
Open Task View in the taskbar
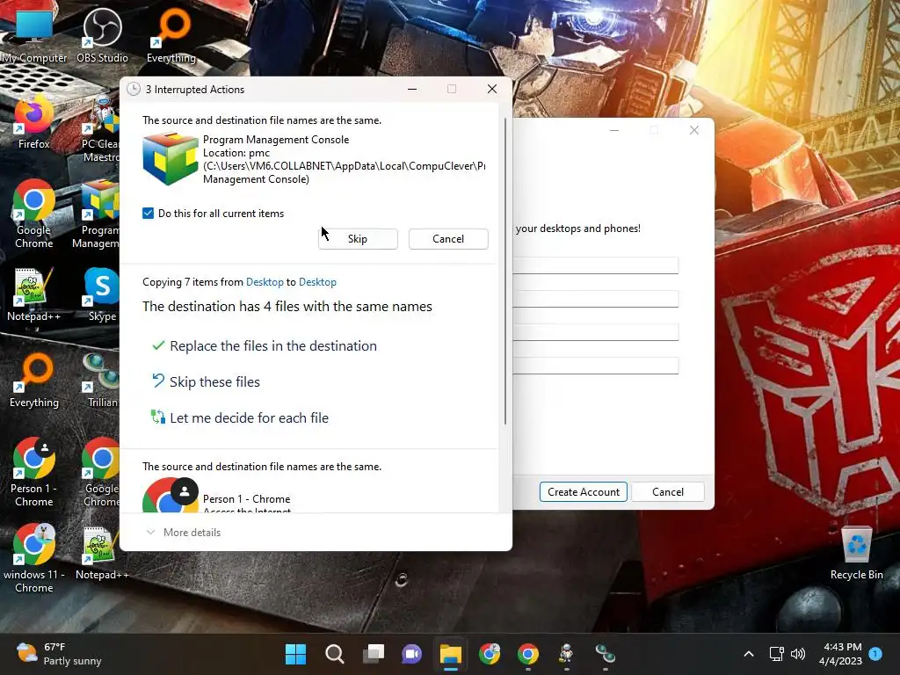point(374,654)
